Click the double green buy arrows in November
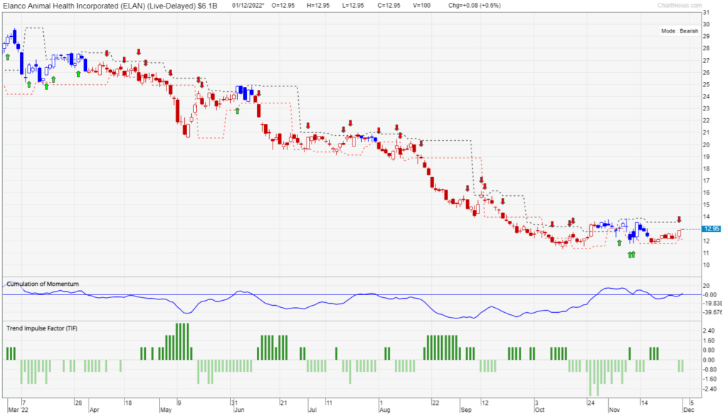 631,255
